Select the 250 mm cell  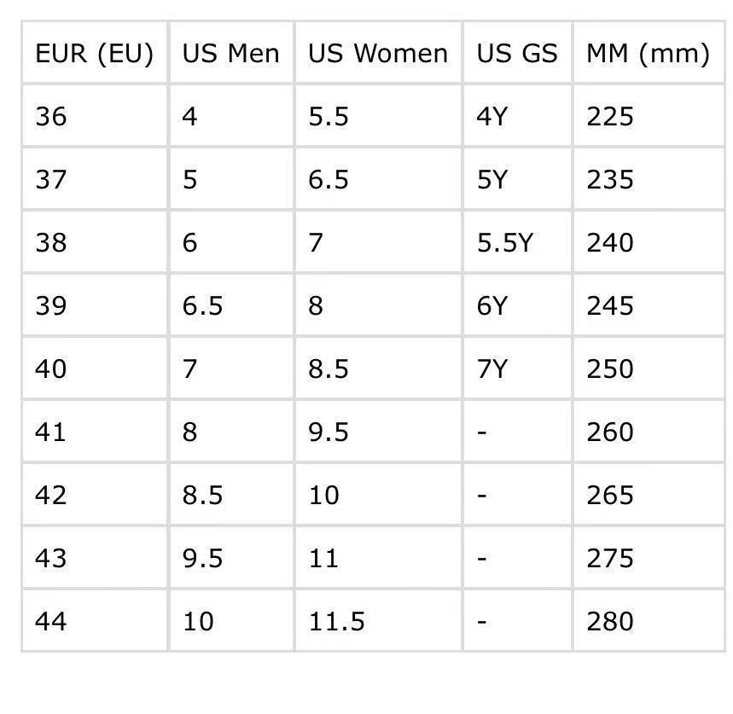(609, 369)
